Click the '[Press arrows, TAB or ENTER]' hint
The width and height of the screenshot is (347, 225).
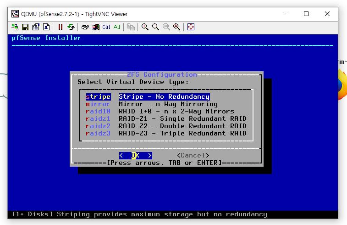(x=165, y=163)
